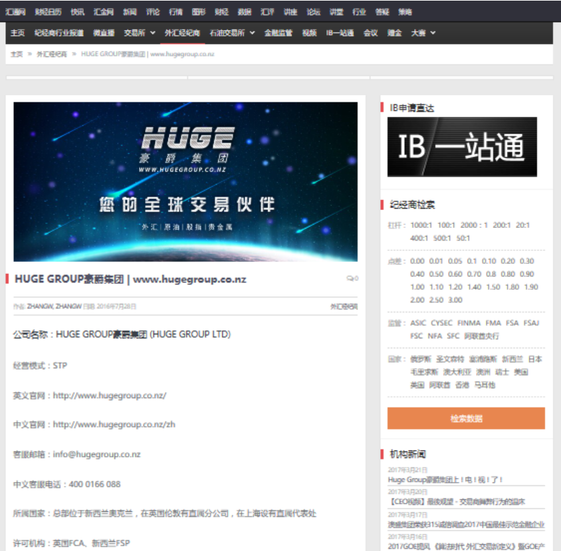
Task: Click IB一站通 in the navigation bar
Action: 340,33
